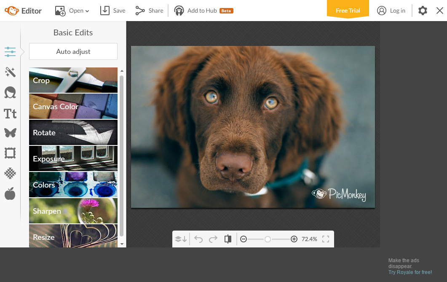Open the Effects magic wand tab

click(x=10, y=72)
